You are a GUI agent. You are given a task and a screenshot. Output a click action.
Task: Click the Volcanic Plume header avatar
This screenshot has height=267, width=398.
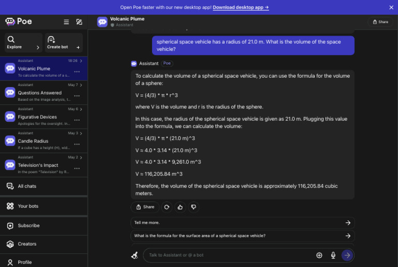click(102, 22)
